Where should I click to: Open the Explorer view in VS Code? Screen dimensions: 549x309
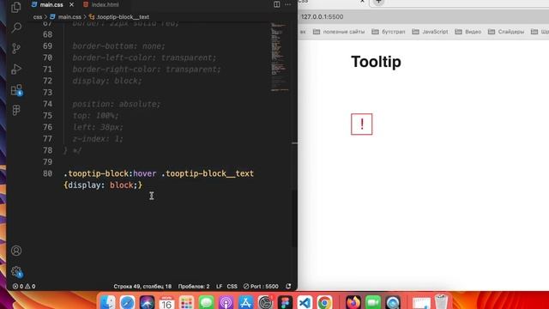(x=16, y=7)
